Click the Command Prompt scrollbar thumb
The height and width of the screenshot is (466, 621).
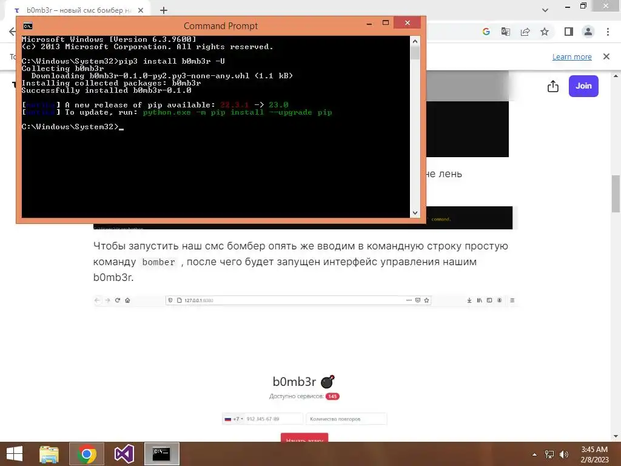coord(415,53)
